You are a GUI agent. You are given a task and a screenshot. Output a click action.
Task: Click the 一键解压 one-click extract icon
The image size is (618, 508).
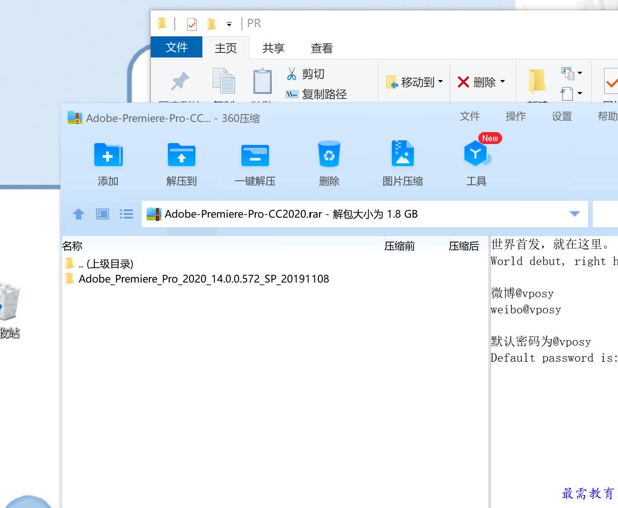click(255, 156)
